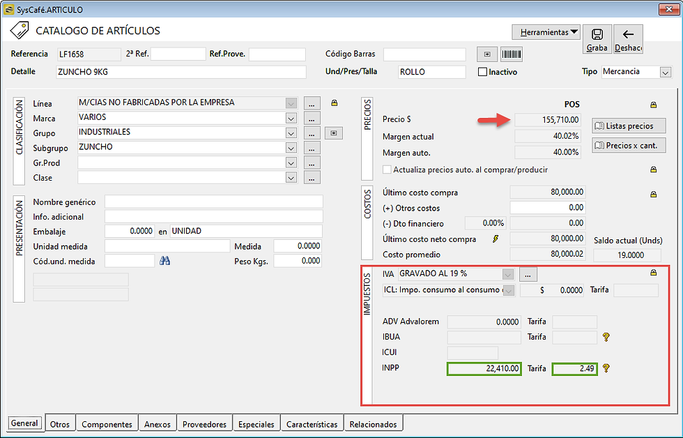The width and height of the screenshot is (683, 438).
Task: Click the help question mark beside IBUA tarifa
Action: coord(606,337)
